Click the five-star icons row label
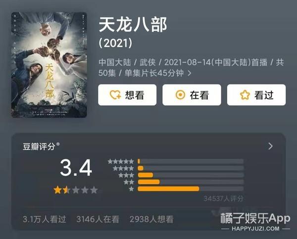 121,161
